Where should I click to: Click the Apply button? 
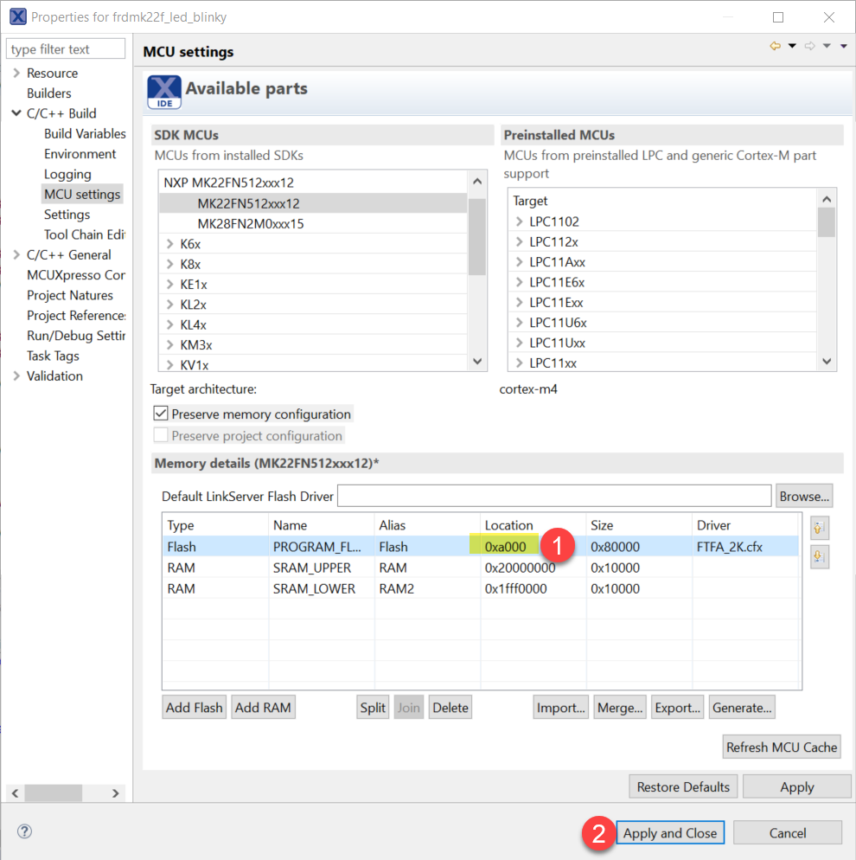tap(797, 786)
